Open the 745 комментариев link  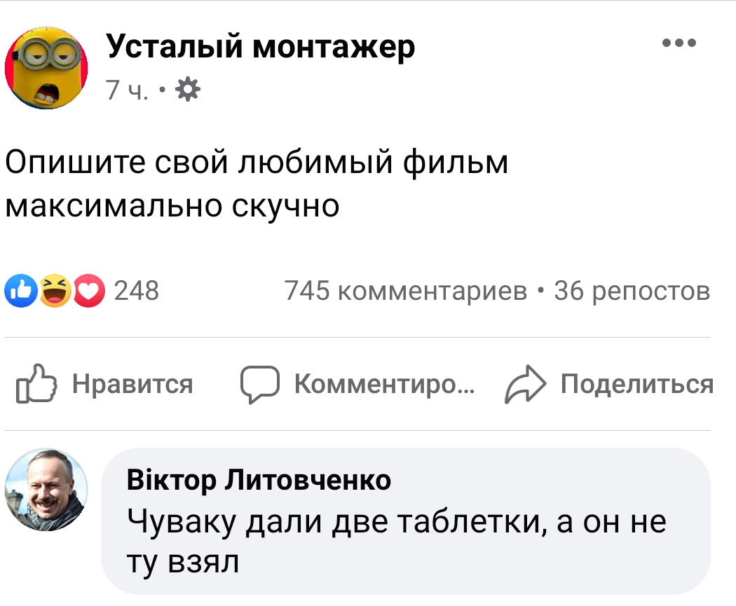point(407,291)
